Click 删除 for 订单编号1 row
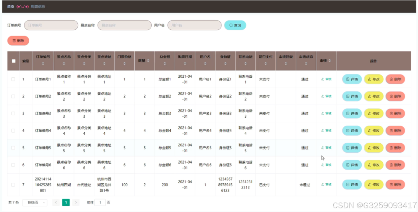 click(395, 79)
